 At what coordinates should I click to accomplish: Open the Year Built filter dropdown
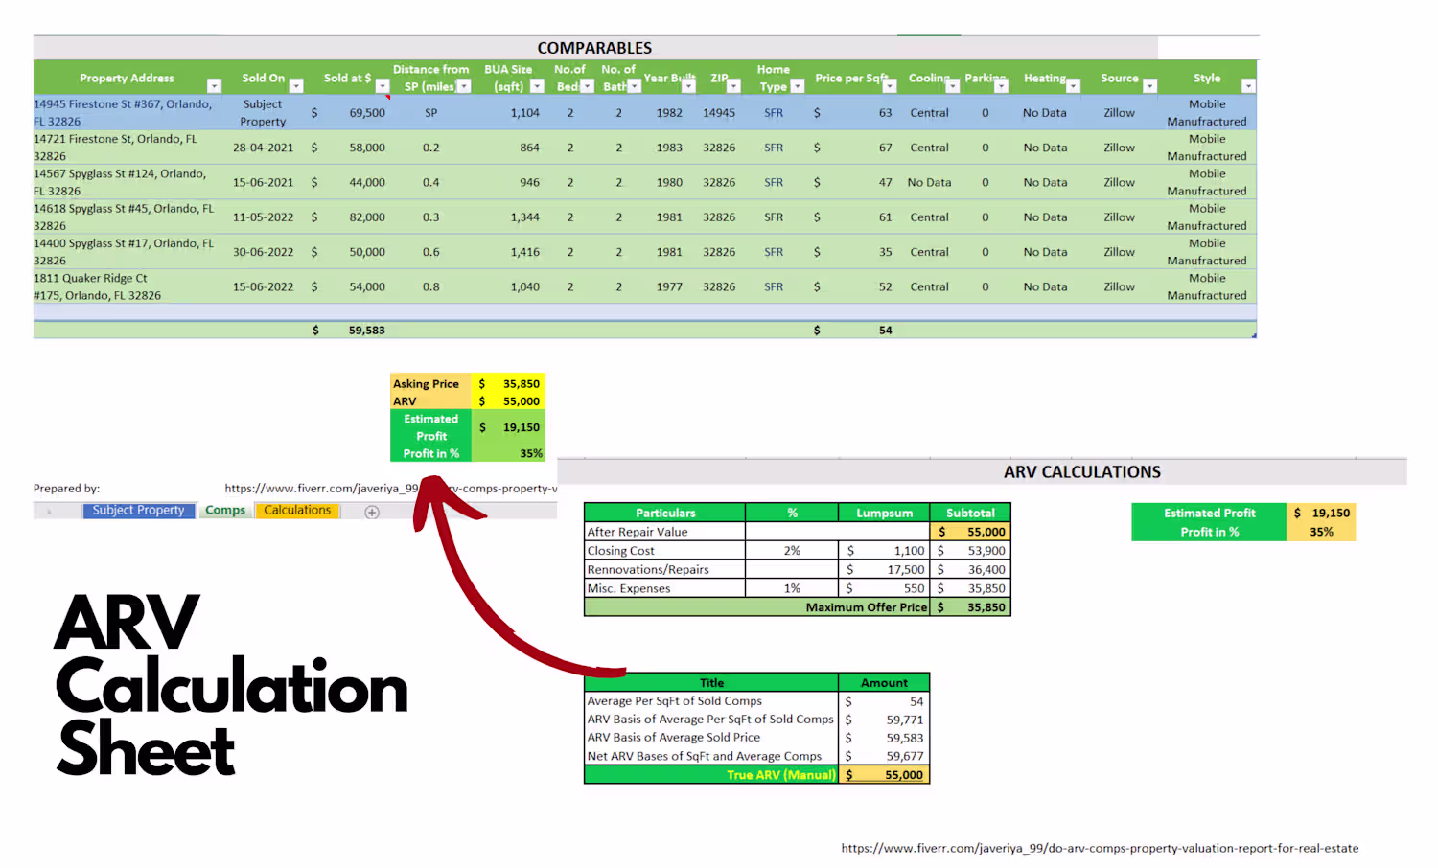687,86
